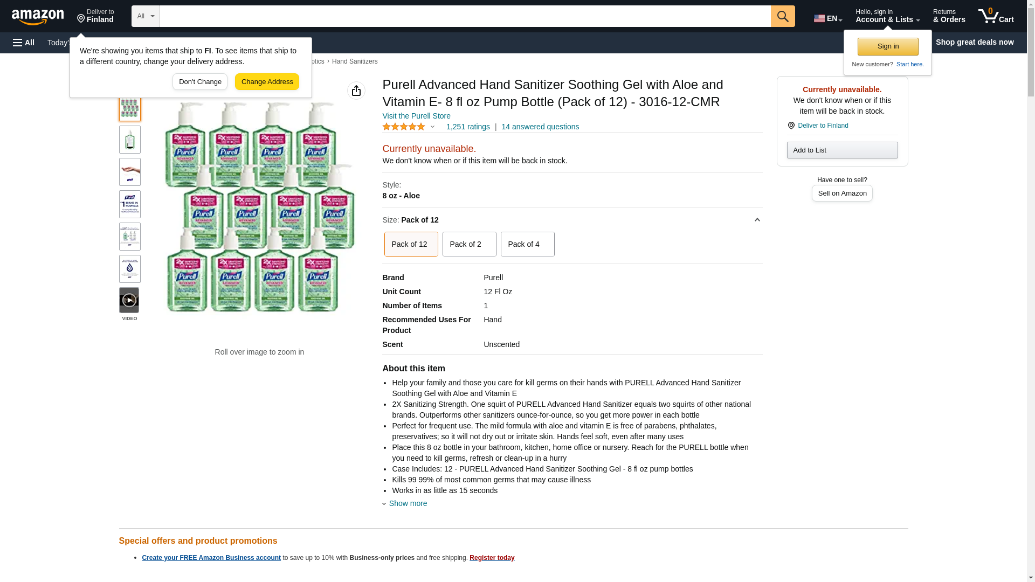Open the search category All dropdown
The width and height of the screenshot is (1035, 582).
(x=146, y=16)
